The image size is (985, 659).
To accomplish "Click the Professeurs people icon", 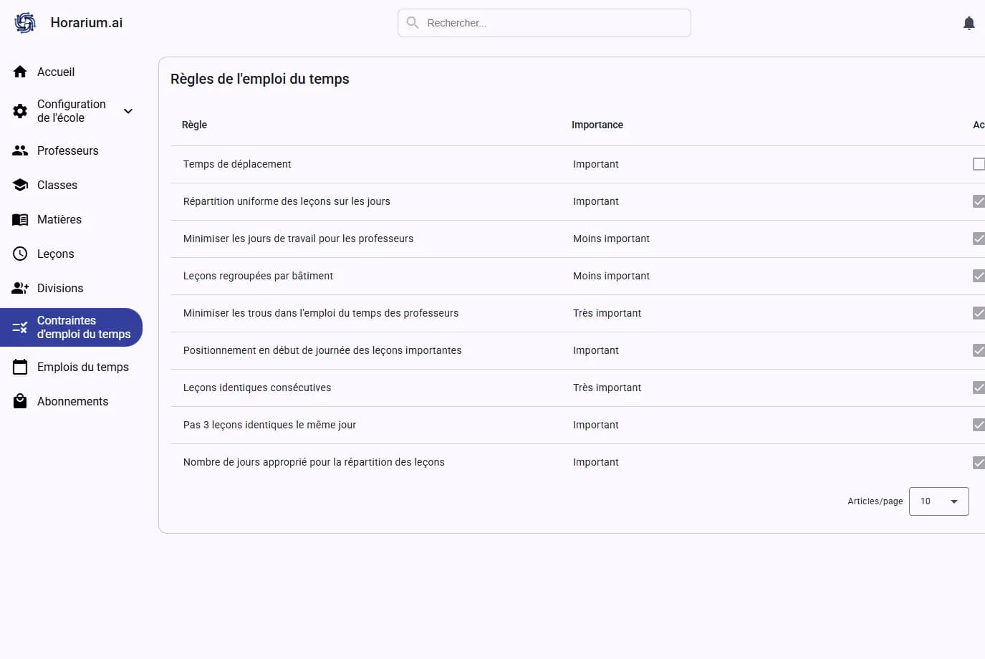I will coord(20,150).
